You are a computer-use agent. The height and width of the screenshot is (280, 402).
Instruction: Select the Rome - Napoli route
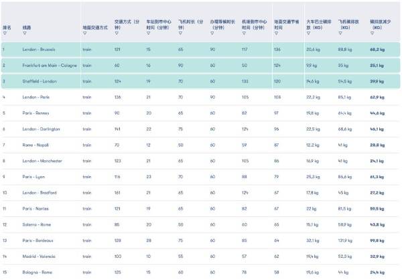[x=36, y=145]
